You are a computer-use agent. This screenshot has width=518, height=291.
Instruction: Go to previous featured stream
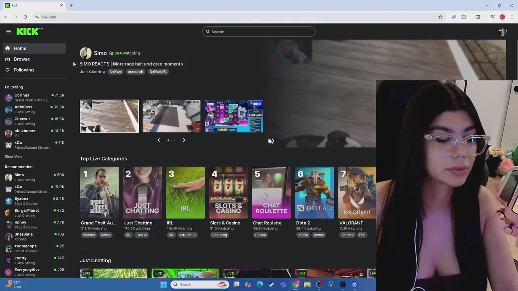coord(159,140)
